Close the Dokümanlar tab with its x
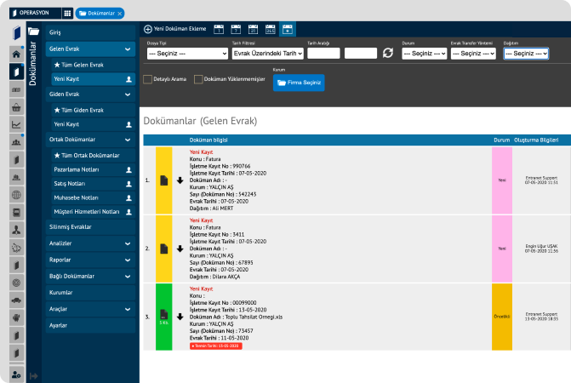 coord(120,14)
